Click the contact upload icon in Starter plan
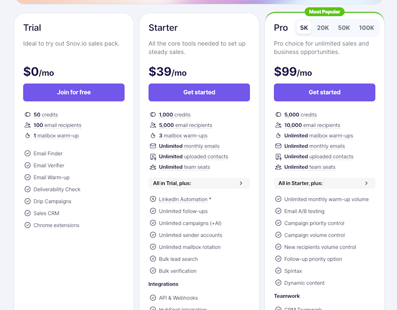 [x=153, y=157]
